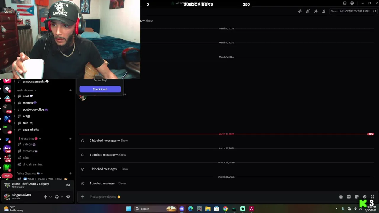379x213 pixels.
Task: Click the search box for WELCOME TO THE EMPIRE
Action: [x=354, y=11]
